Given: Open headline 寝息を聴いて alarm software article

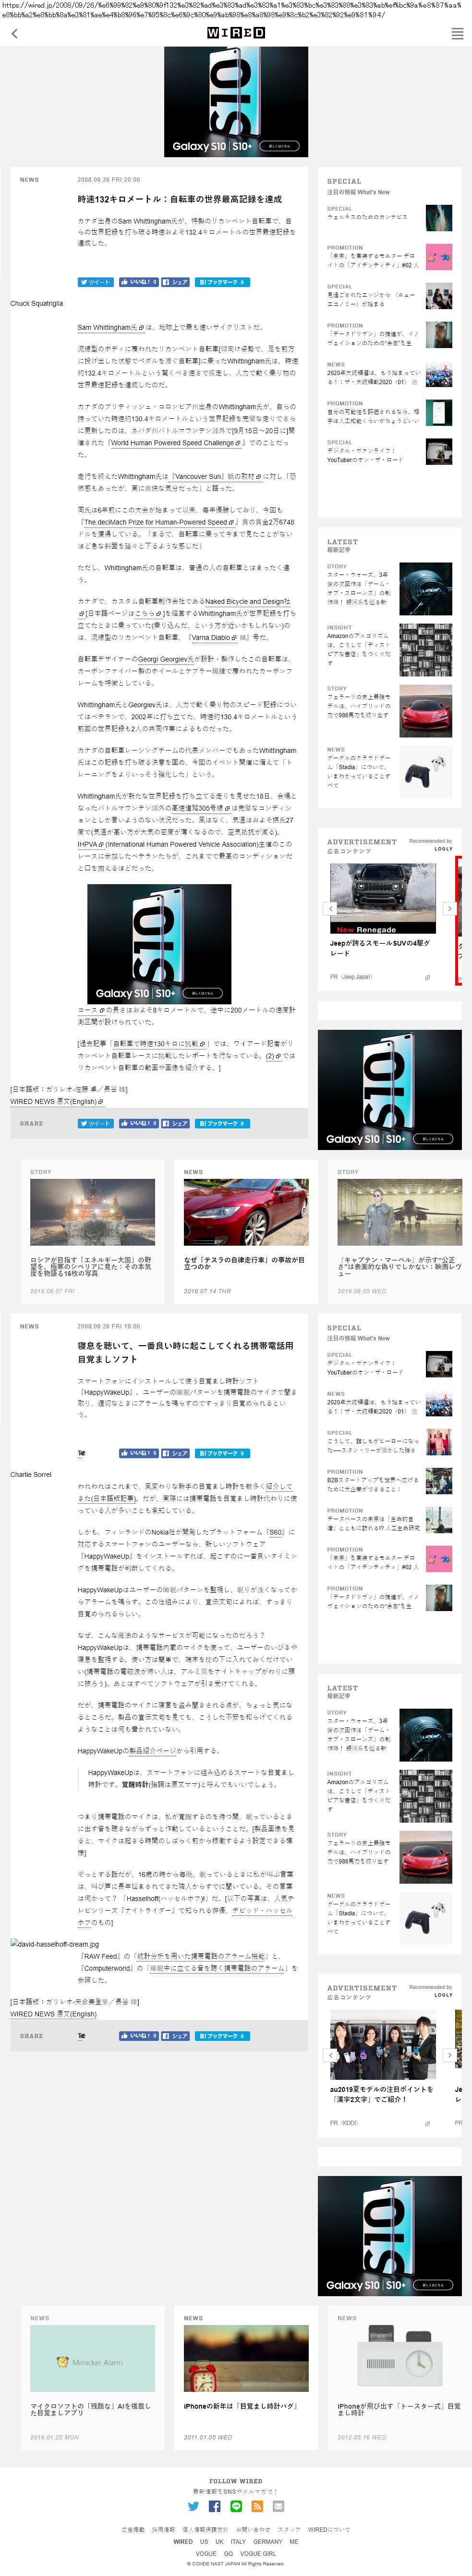Looking at the screenshot, I should coord(186,1352).
